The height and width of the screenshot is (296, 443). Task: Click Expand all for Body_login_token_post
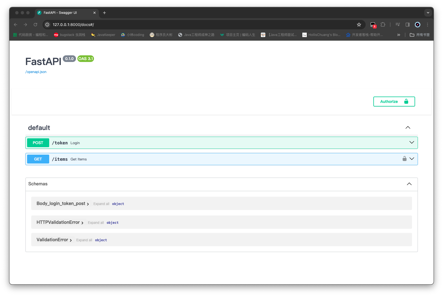click(x=101, y=204)
